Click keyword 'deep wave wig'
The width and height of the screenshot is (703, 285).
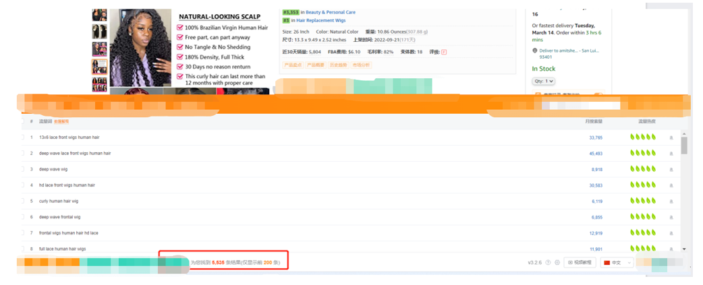point(53,170)
